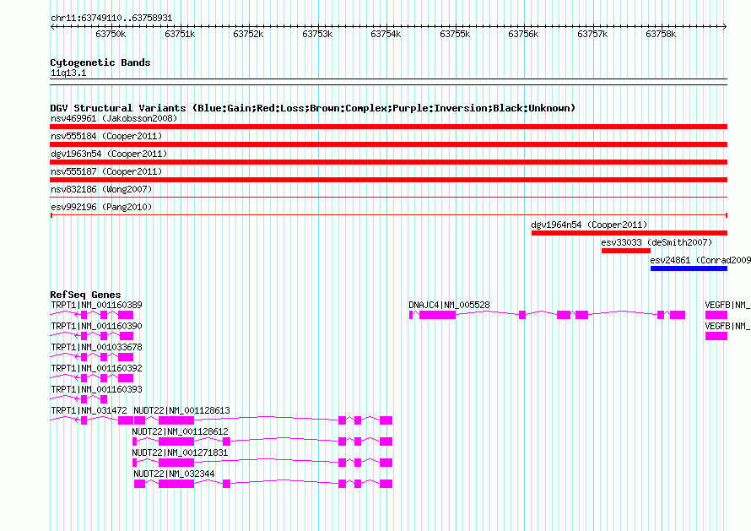Open transcript label NUDT22|NM_001128613
This screenshot has height=531, width=751.
tap(181, 410)
